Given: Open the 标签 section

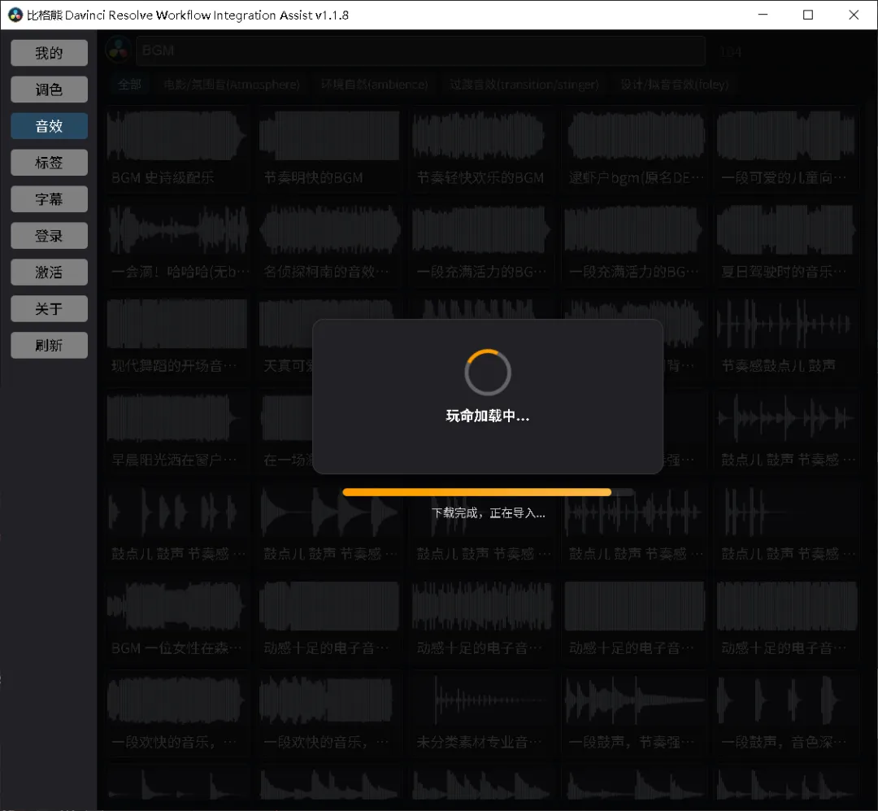Looking at the screenshot, I should 50,163.
